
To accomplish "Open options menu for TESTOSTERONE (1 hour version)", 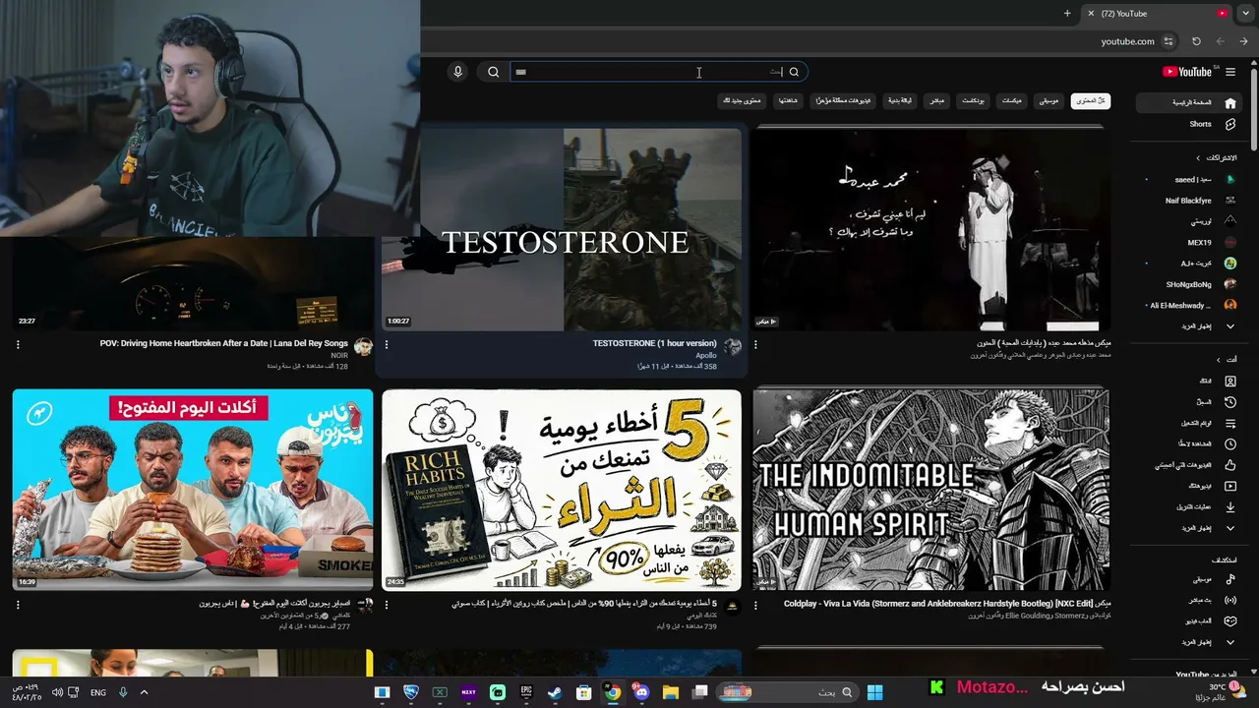I will pos(387,345).
